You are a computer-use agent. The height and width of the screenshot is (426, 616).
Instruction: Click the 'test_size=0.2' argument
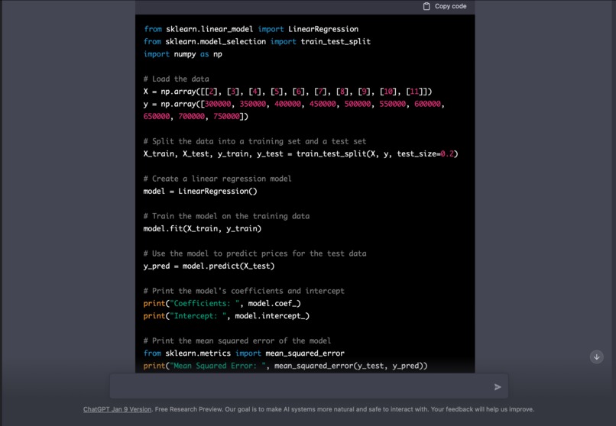(425, 153)
